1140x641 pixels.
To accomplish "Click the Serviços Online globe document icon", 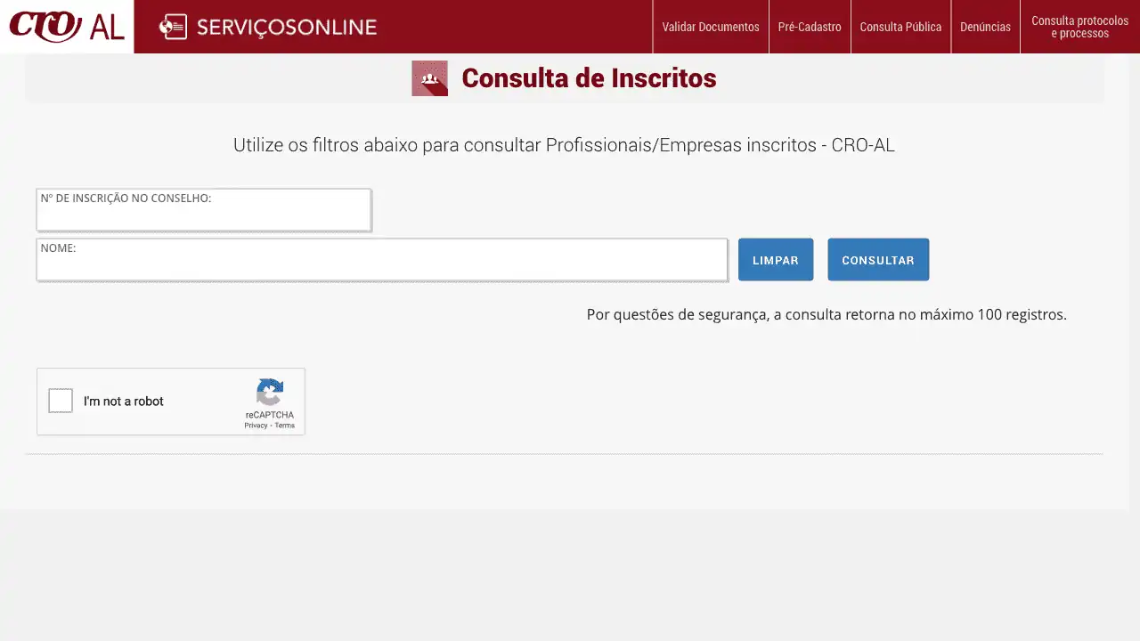I will pyautogui.click(x=173, y=27).
